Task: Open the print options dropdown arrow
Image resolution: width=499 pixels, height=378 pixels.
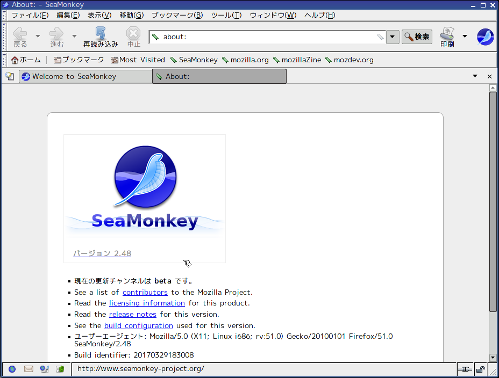Action: click(x=465, y=36)
